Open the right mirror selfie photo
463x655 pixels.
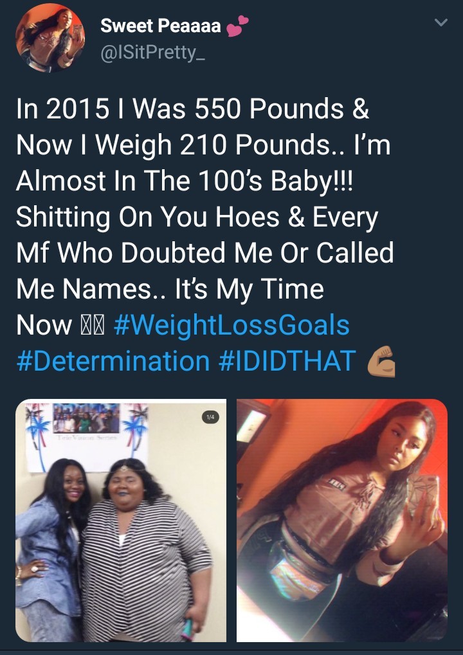tap(342, 520)
